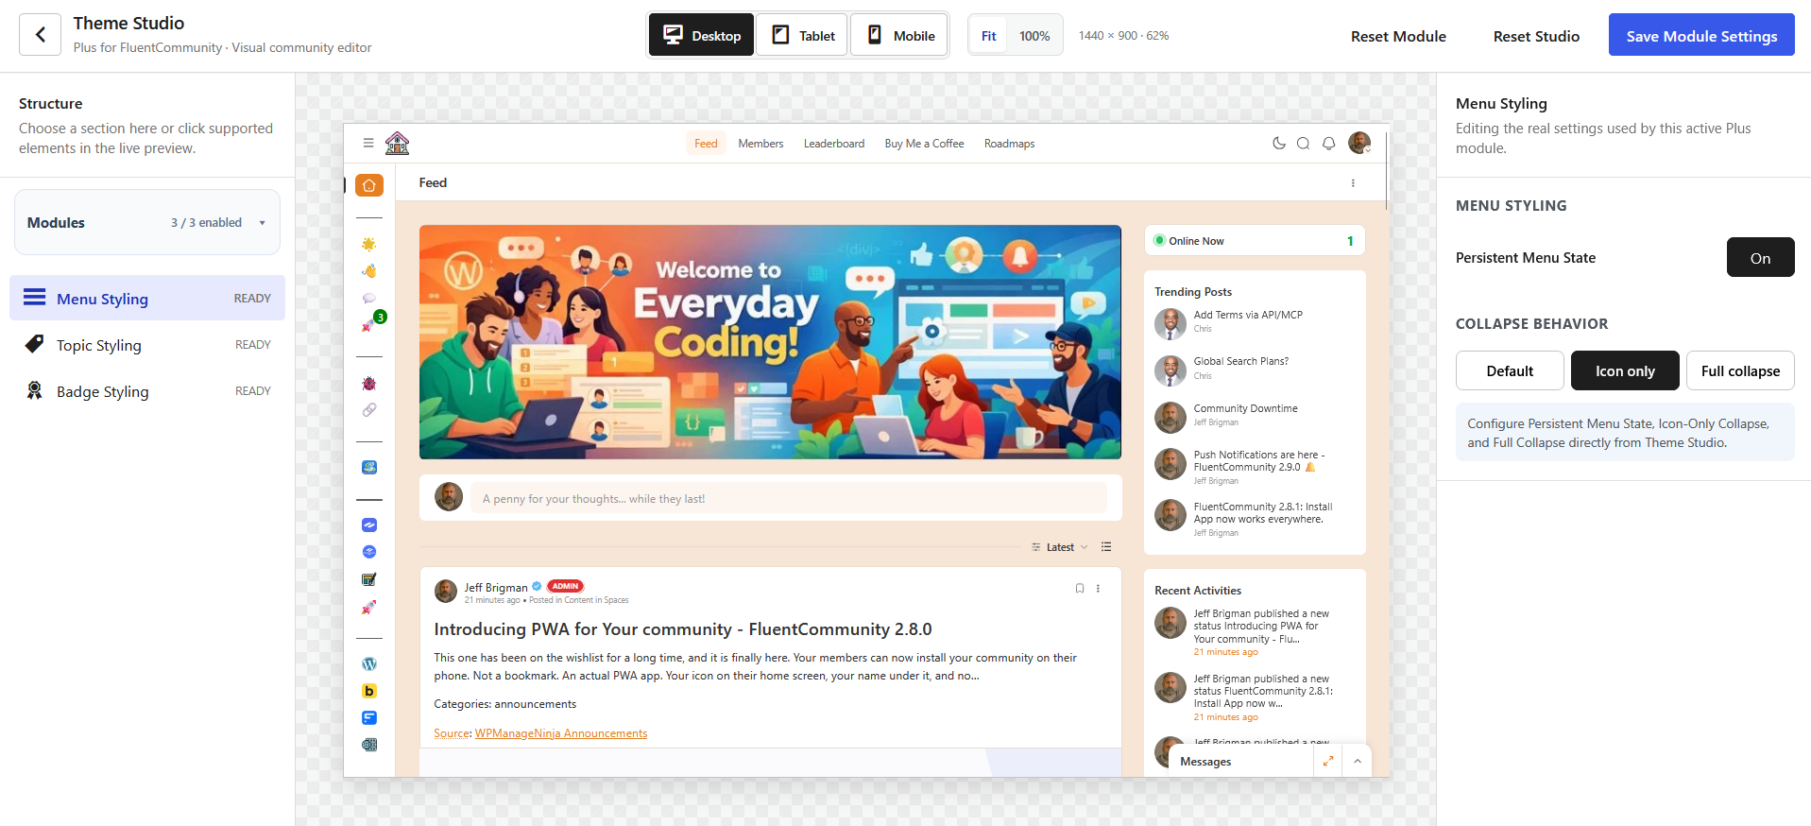Open the notepad pencil sidebar icon
The width and height of the screenshot is (1811, 826).
click(x=369, y=579)
